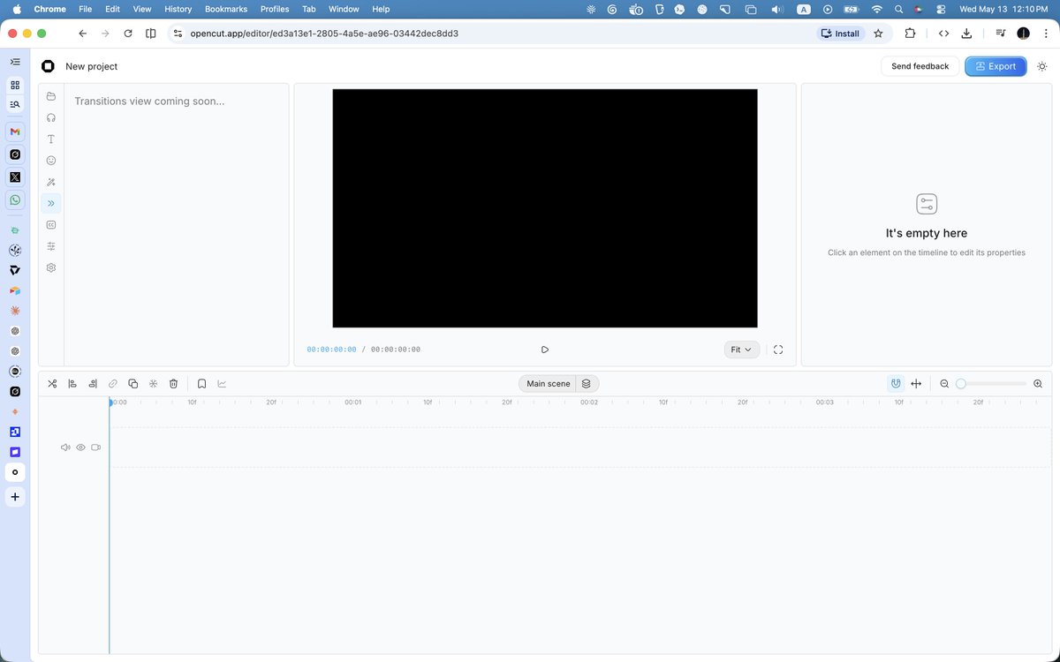This screenshot has width=1060, height=662.
Task: Click the Install app button in the address bar
Action: point(840,34)
